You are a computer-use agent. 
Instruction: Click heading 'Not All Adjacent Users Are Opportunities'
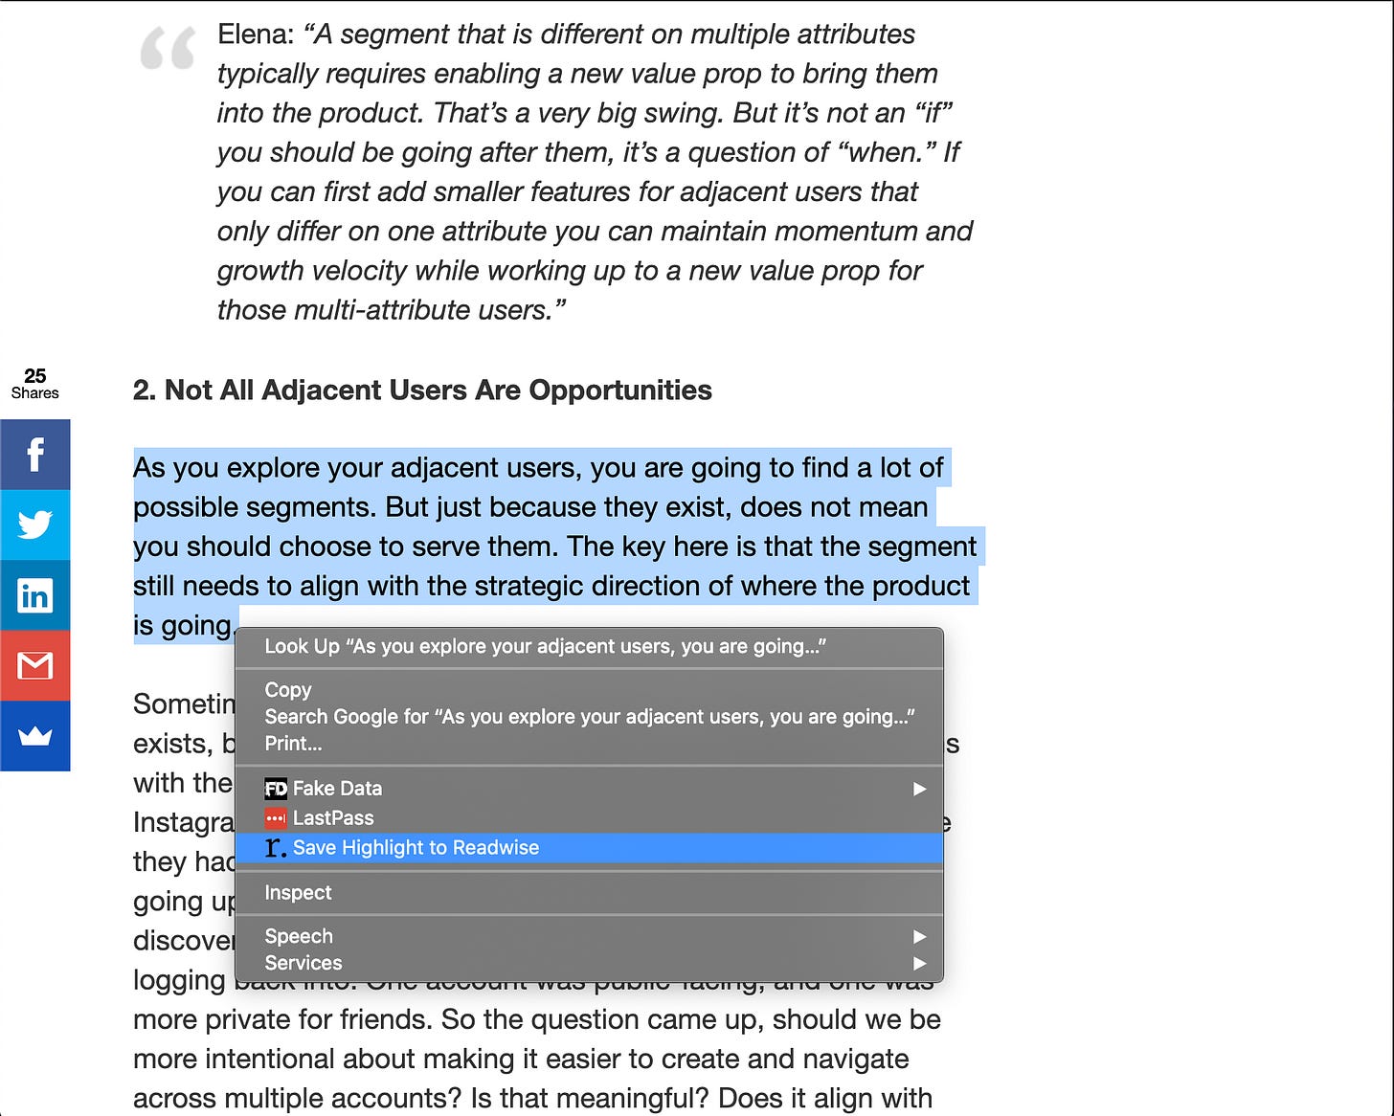point(422,391)
